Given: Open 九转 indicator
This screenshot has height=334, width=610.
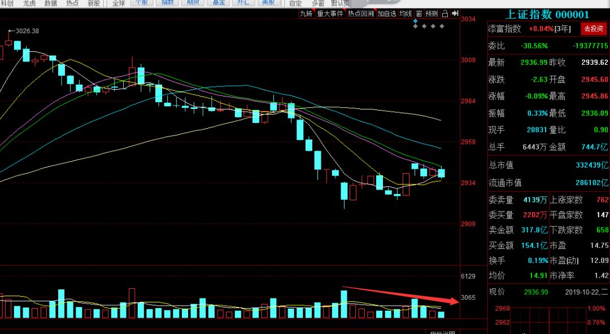Looking at the screenshot, I should [306, 14].
